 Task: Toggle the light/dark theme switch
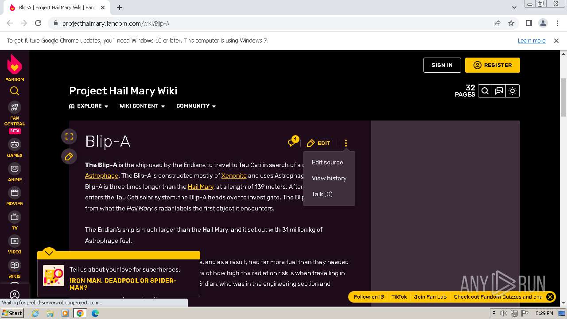tap(513, 91)
